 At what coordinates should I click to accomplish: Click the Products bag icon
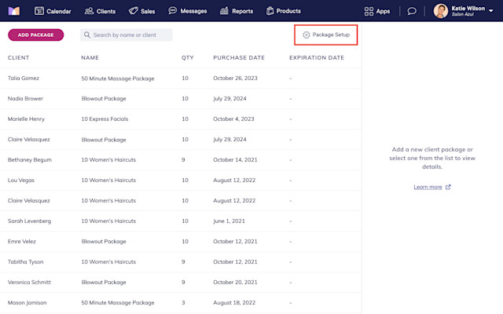click(270, 11)
